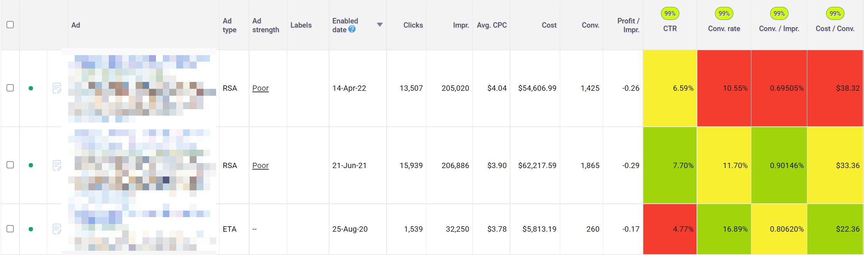Check the checkbox for the 25-Aug-20 ad row
864x255 pixels.
tap(10, 229)
